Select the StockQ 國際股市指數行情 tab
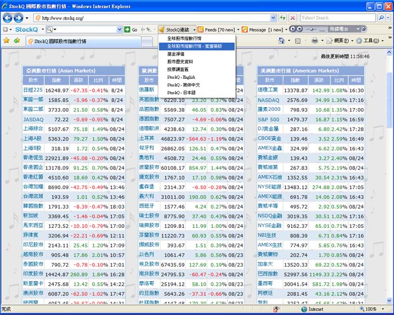The height and width of the screenshot is (315, 394). 83,41
